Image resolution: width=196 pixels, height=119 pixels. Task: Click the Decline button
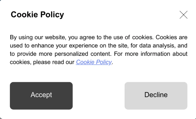156,96
